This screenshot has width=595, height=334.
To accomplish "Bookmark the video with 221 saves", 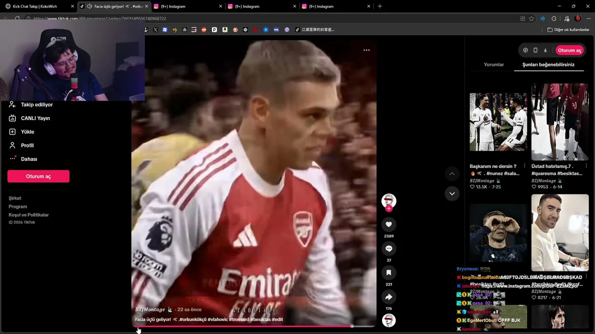I will (389, 273).
